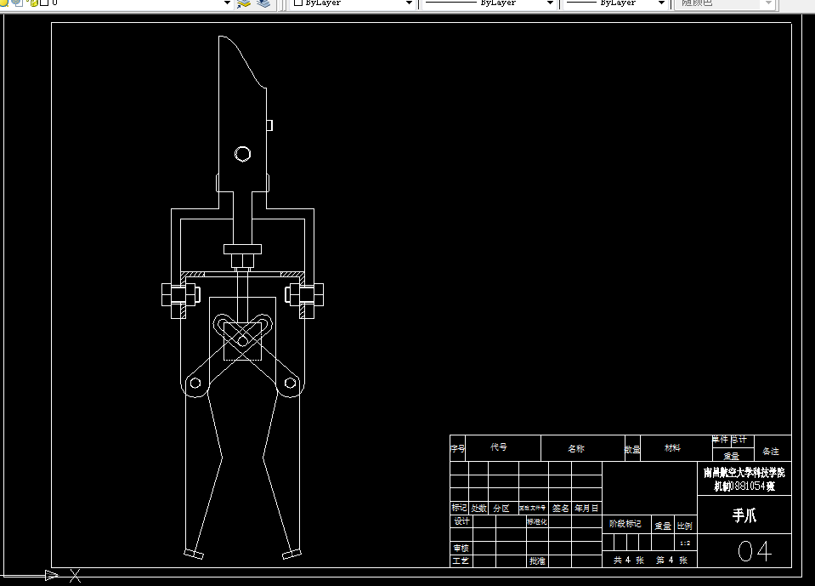Select the 序号 column header
The width and height of the screenshot is (815, 586).
point(457,448)
